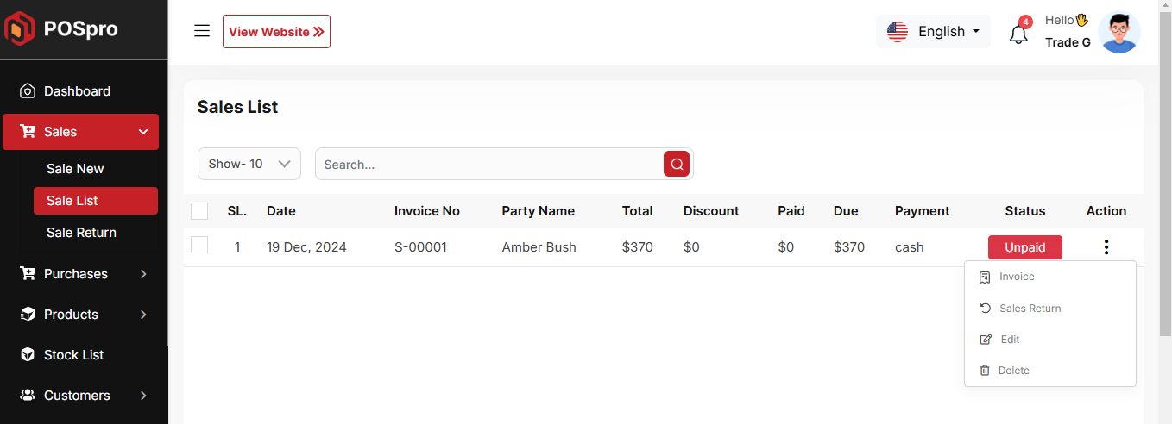This screenshot has height=424, width=1172.
Task: Choose Delete in the action menu
Action: (1013, 371)
